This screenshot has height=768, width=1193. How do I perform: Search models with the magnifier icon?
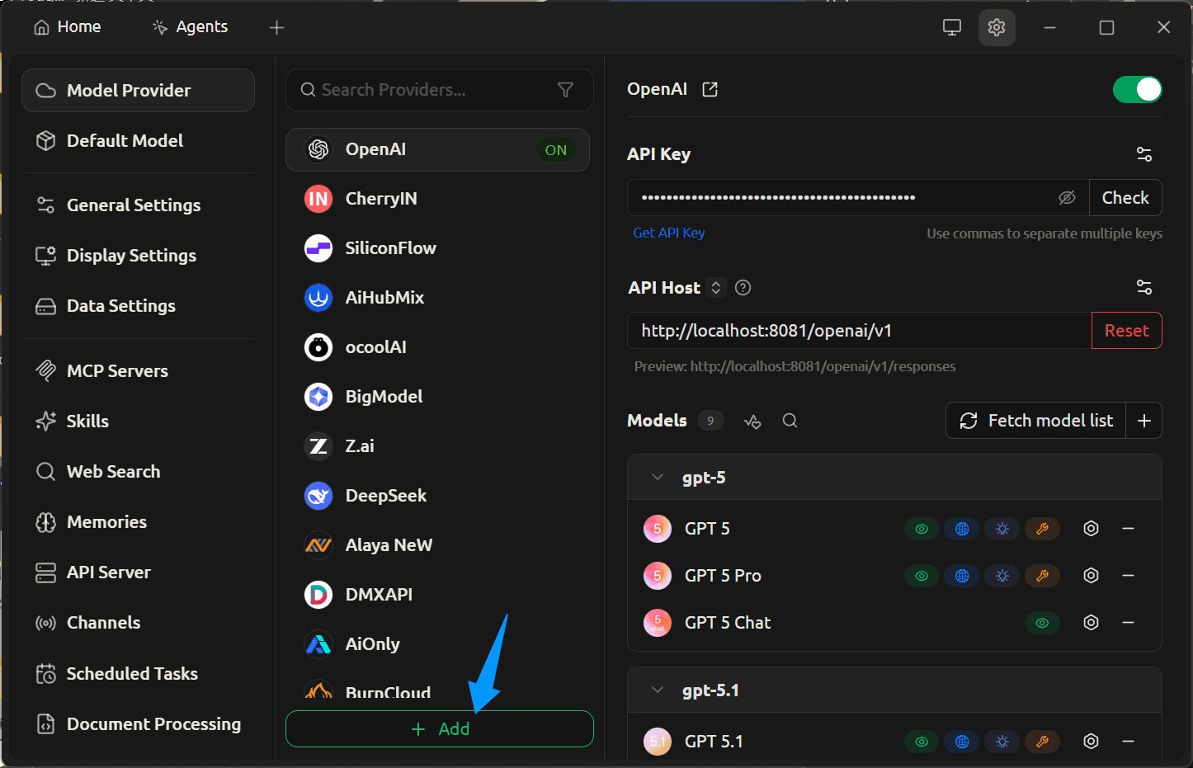[790, 421]
